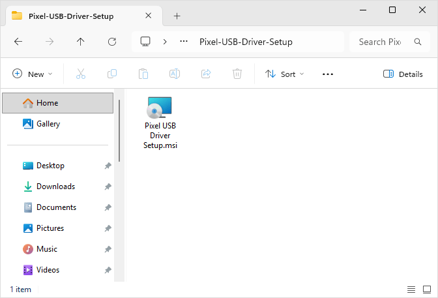The image size is (438, 298).
Task: Open the See more toolbar menu
Action: pyautogui.click(x=328, y=74)
